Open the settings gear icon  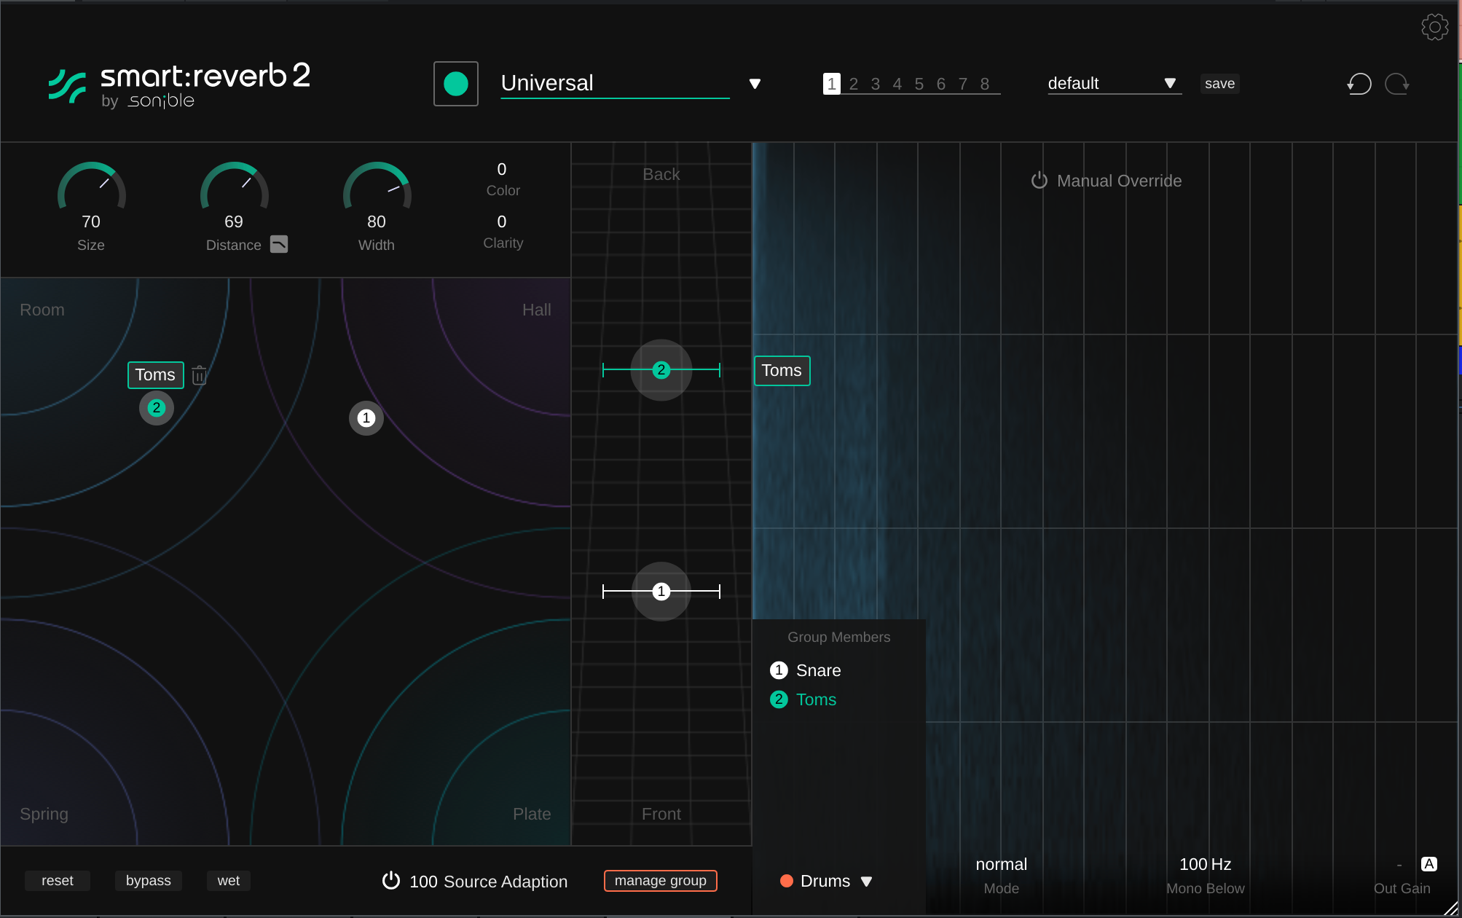[1434, 28]
